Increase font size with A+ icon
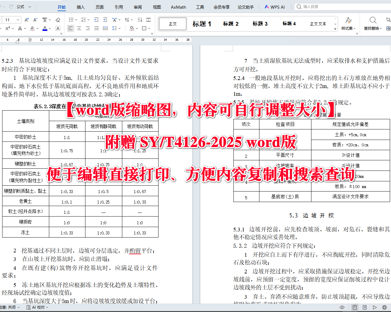The image size is (391, 312). [27, 20]
